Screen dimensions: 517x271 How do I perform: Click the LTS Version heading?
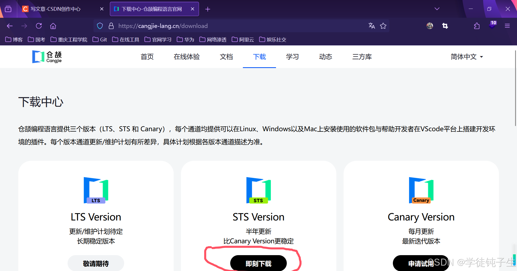pos(96,217)
